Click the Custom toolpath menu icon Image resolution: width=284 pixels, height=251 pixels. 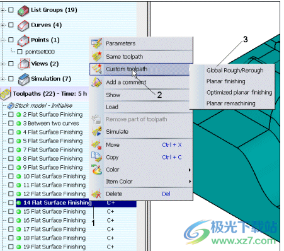(96, 69)
